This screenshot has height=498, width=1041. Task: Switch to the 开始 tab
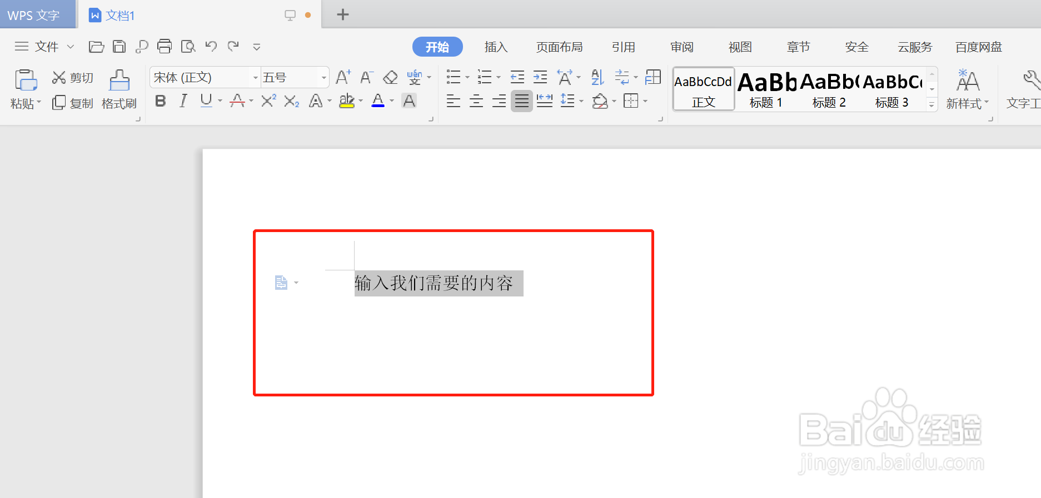point(437,47)
